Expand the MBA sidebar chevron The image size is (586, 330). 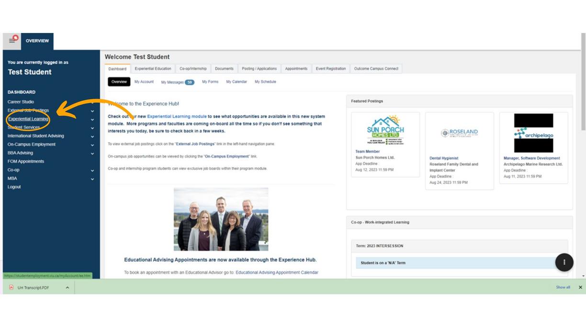(92, 179)
